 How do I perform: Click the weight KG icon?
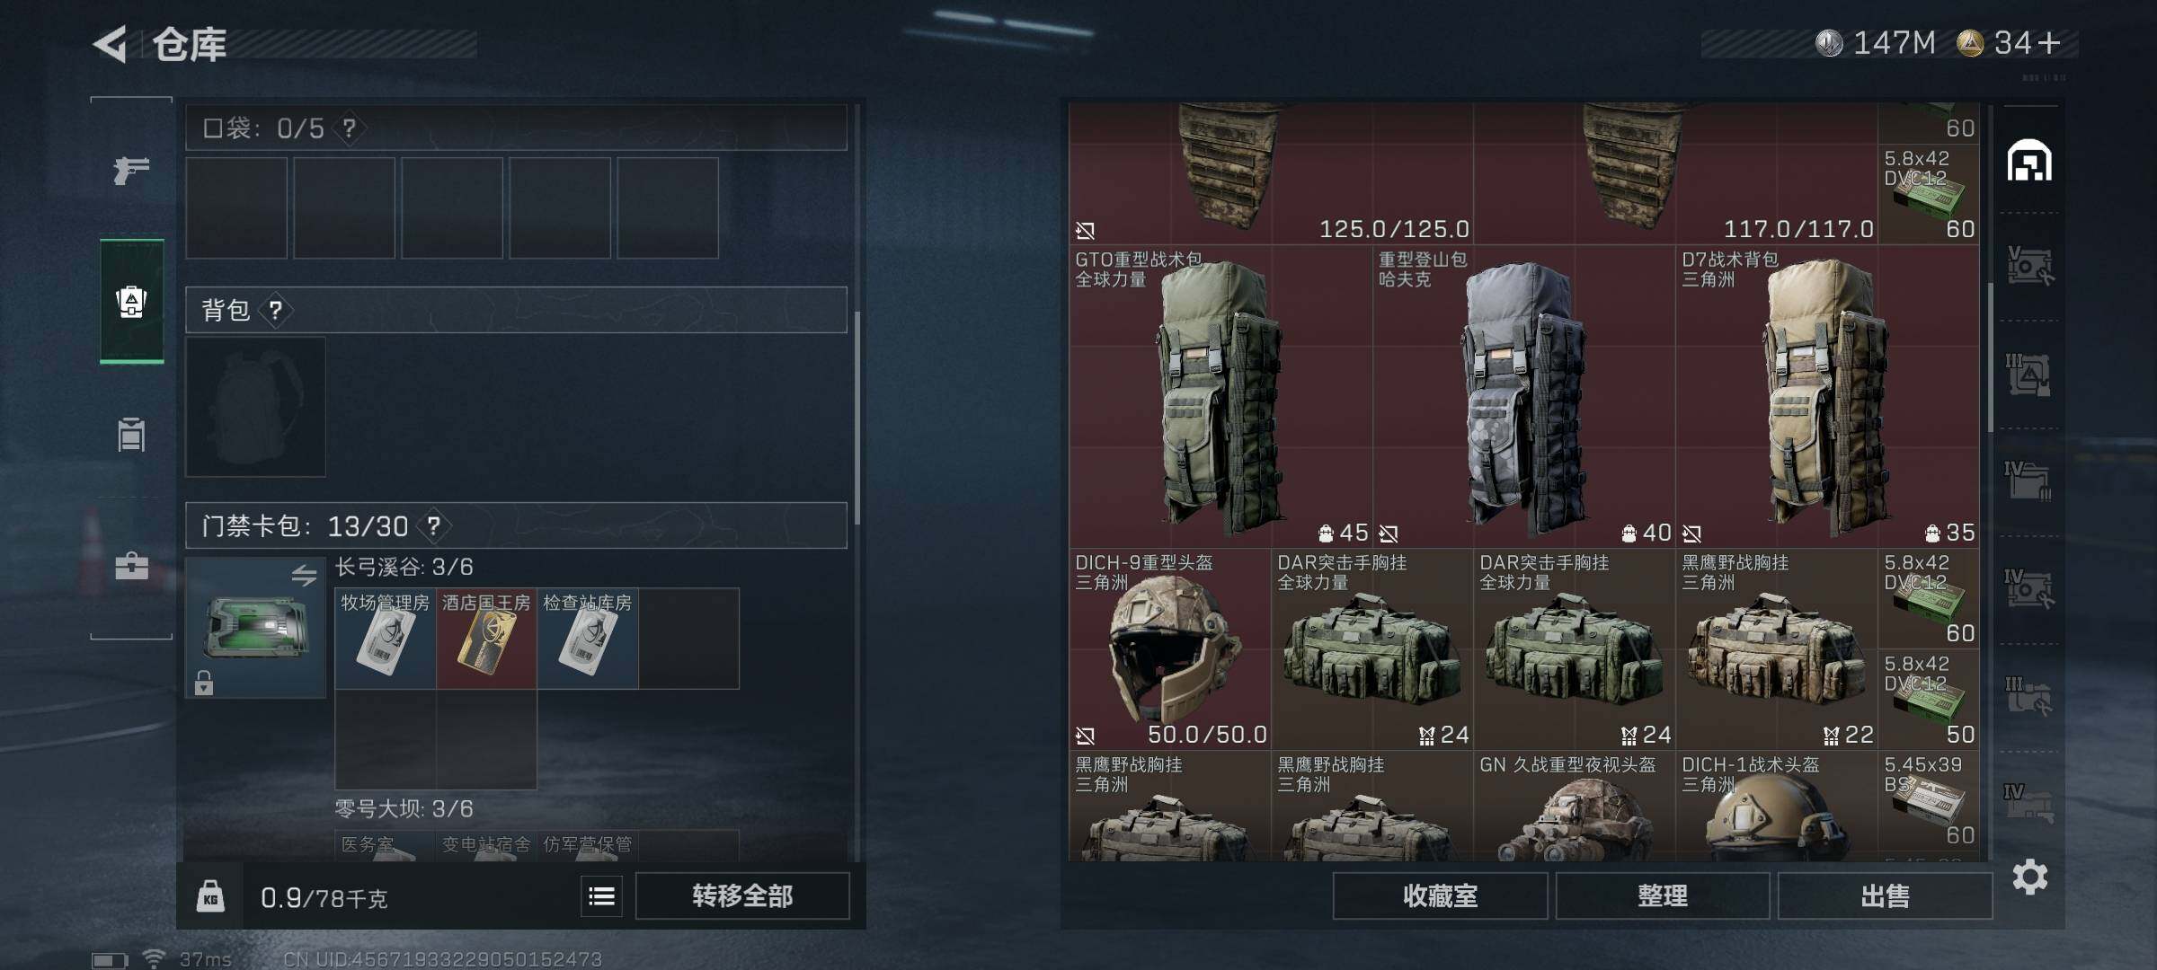[210, 895]
